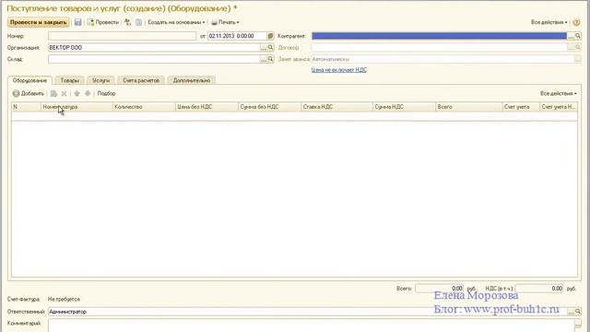Click the Всего total field 0,00
This screenshot has height=332, width=590.
[x=440, y=289]
